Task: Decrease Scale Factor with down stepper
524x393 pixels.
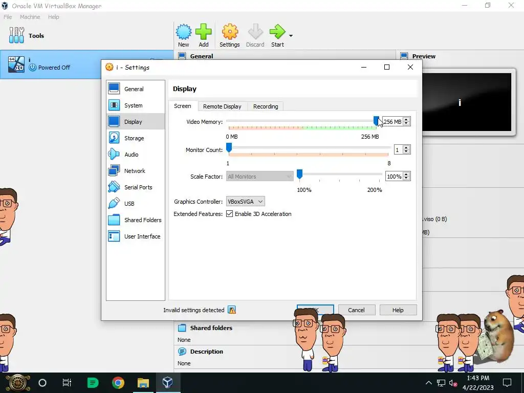Action: click(x=406, y=179)
